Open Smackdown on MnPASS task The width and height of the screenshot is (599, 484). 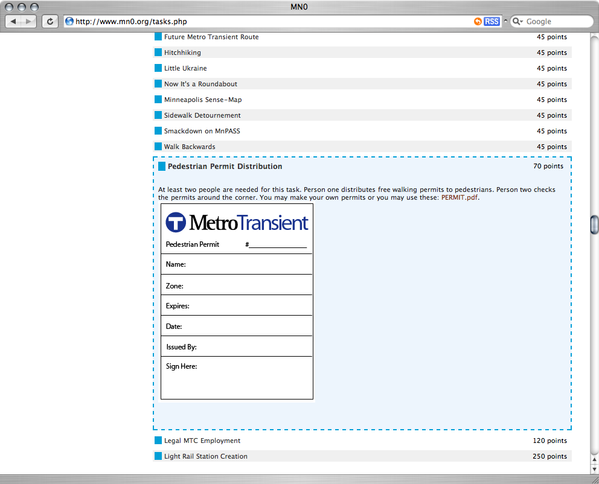click(x=202, y=131)
